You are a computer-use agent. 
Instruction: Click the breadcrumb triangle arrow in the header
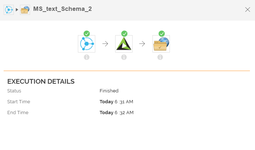pos(17,10)
